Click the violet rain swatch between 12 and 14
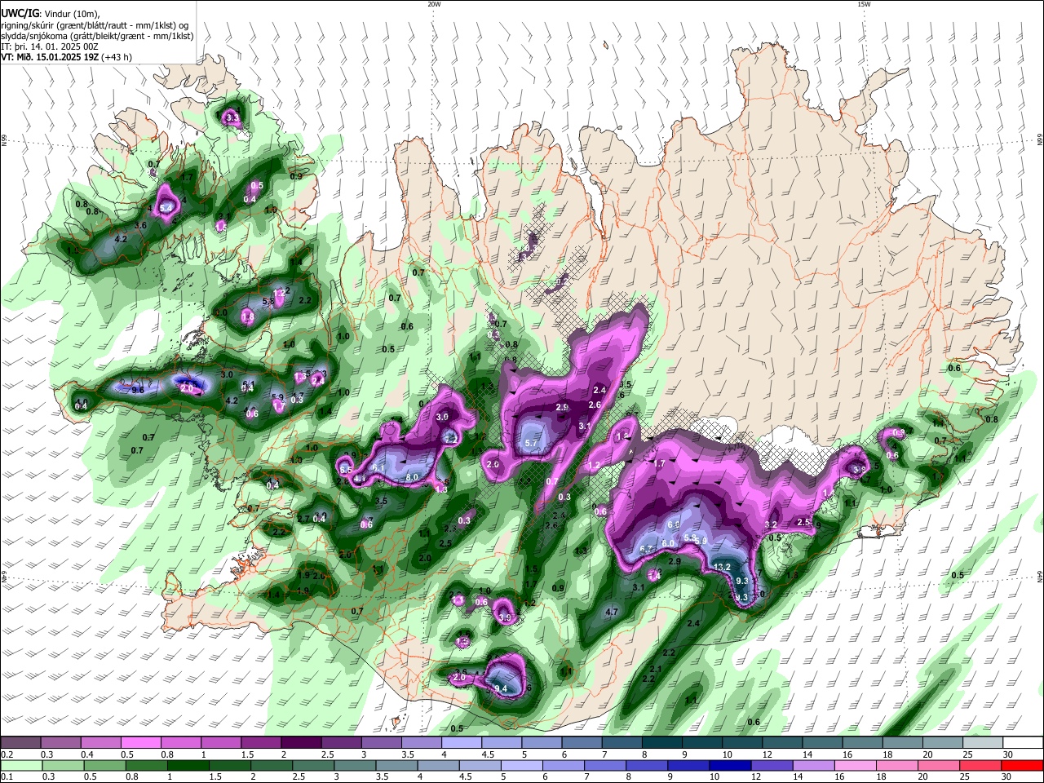Screen dimensions: 1044x783 772,765
